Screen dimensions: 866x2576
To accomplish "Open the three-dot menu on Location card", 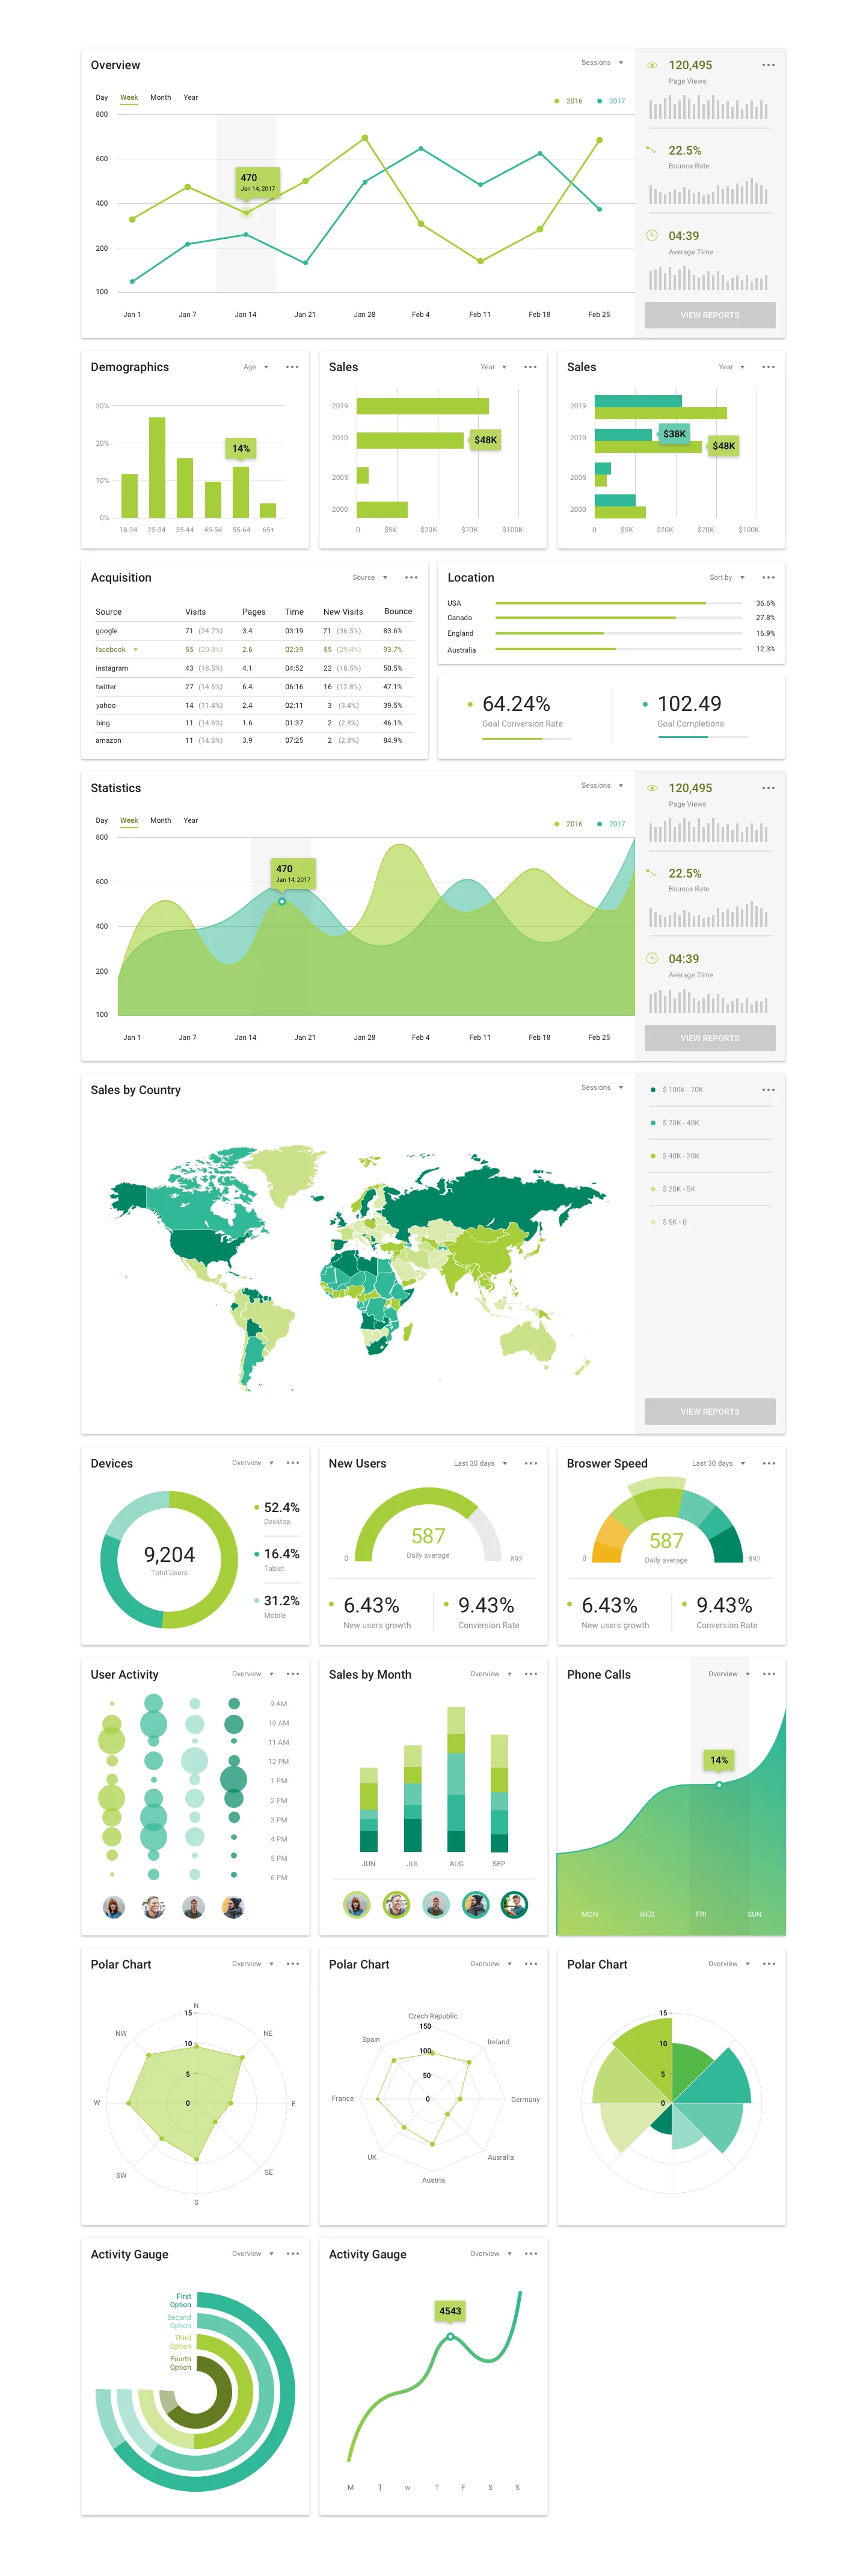I will point(768,578).
